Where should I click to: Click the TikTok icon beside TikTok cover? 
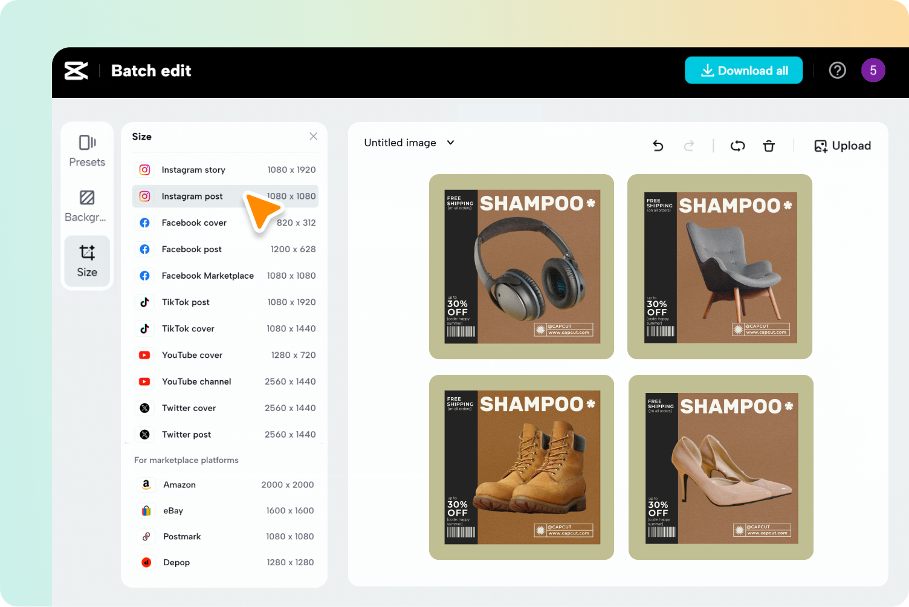[145, 329]
